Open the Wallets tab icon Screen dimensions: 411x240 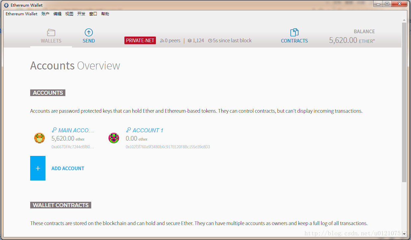click(x=51, y=33)
